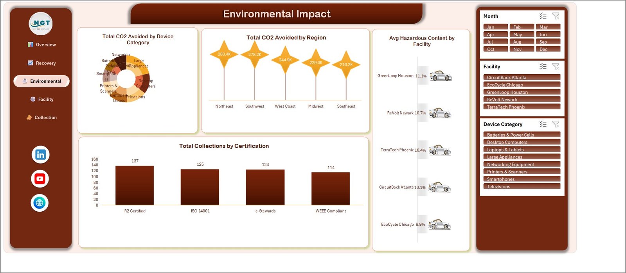
Task: Click the car icon for EcoCycle Chicago
Action: [x=439, y=224]
